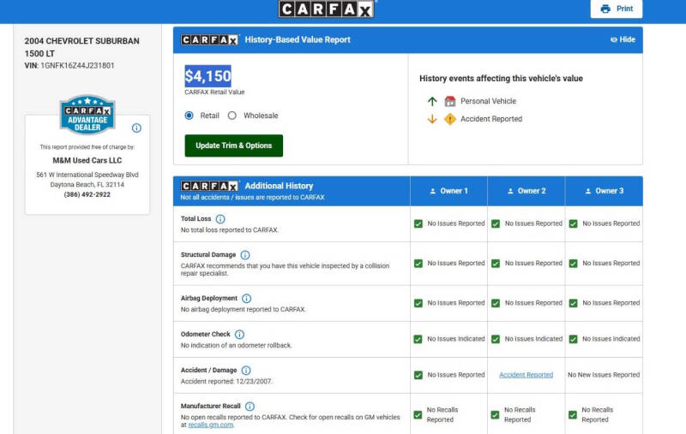
Task: Open the Structural Damage info icon
Action: coord(245,254)
